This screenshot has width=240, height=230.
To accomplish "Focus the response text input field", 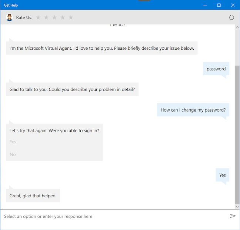I will (x=111, y=216).
